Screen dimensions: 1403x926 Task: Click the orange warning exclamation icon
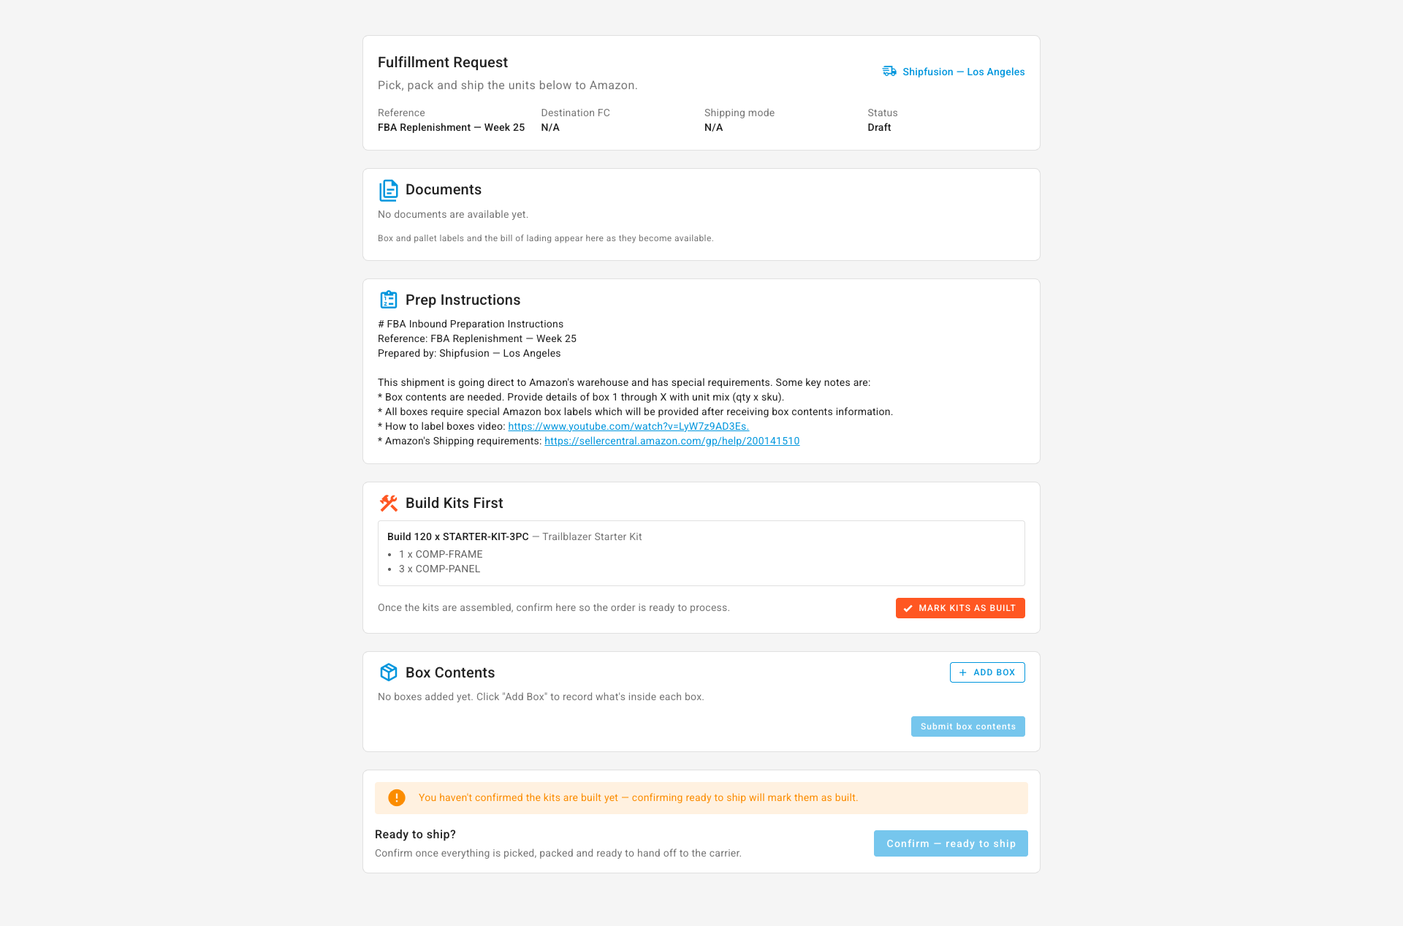(x=397, y=797)
